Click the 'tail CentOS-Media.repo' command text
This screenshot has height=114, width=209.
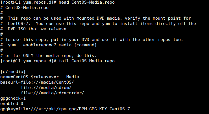click(x=87, y=61)
